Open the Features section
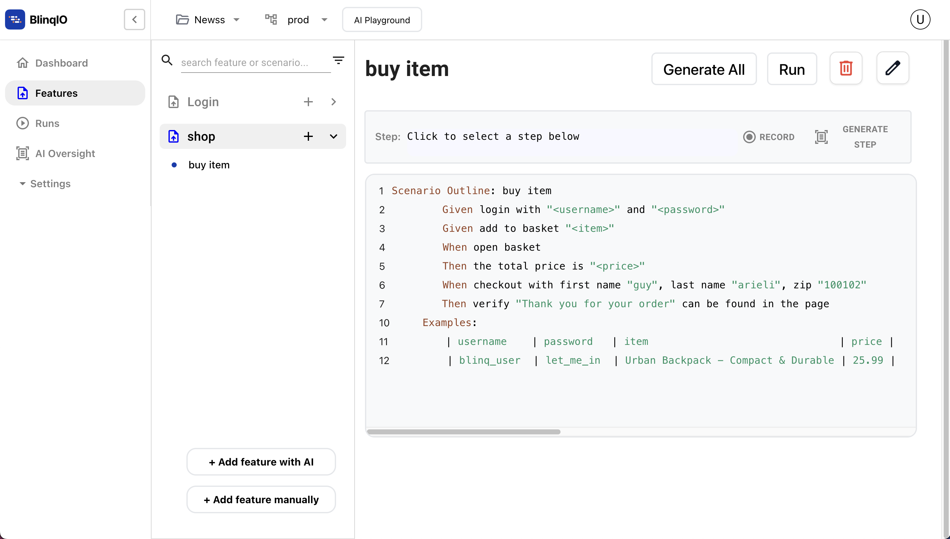 click(x=75, y=93)
